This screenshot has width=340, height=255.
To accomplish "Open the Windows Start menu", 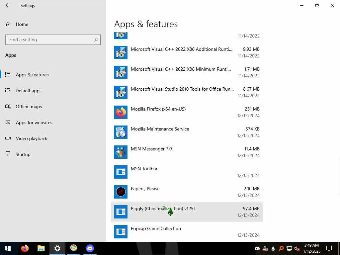I will click(x=8, y=248).
